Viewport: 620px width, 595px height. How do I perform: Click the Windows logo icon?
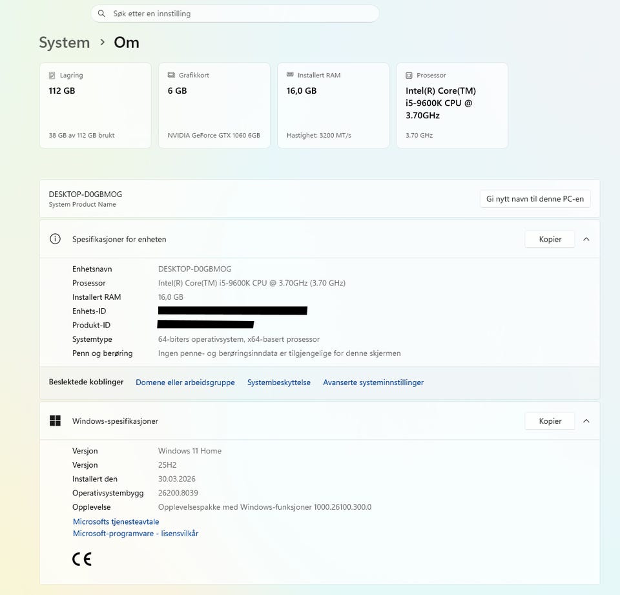(x=56, y=421)
